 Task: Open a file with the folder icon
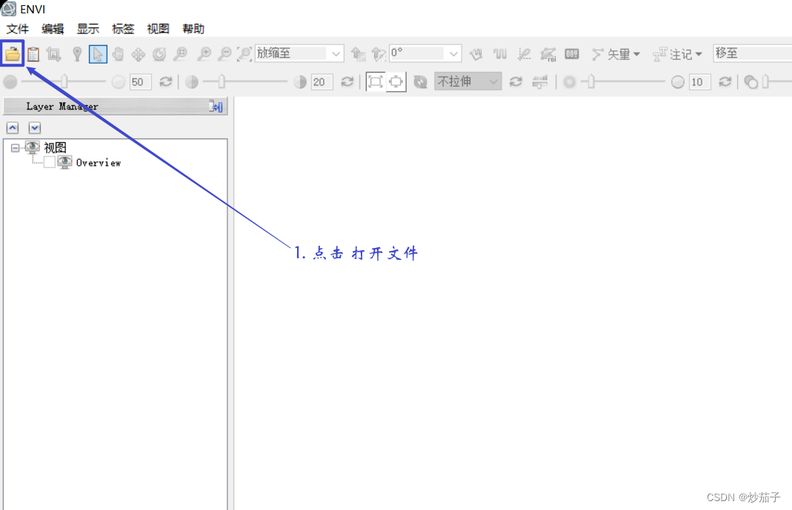(13, 53)
